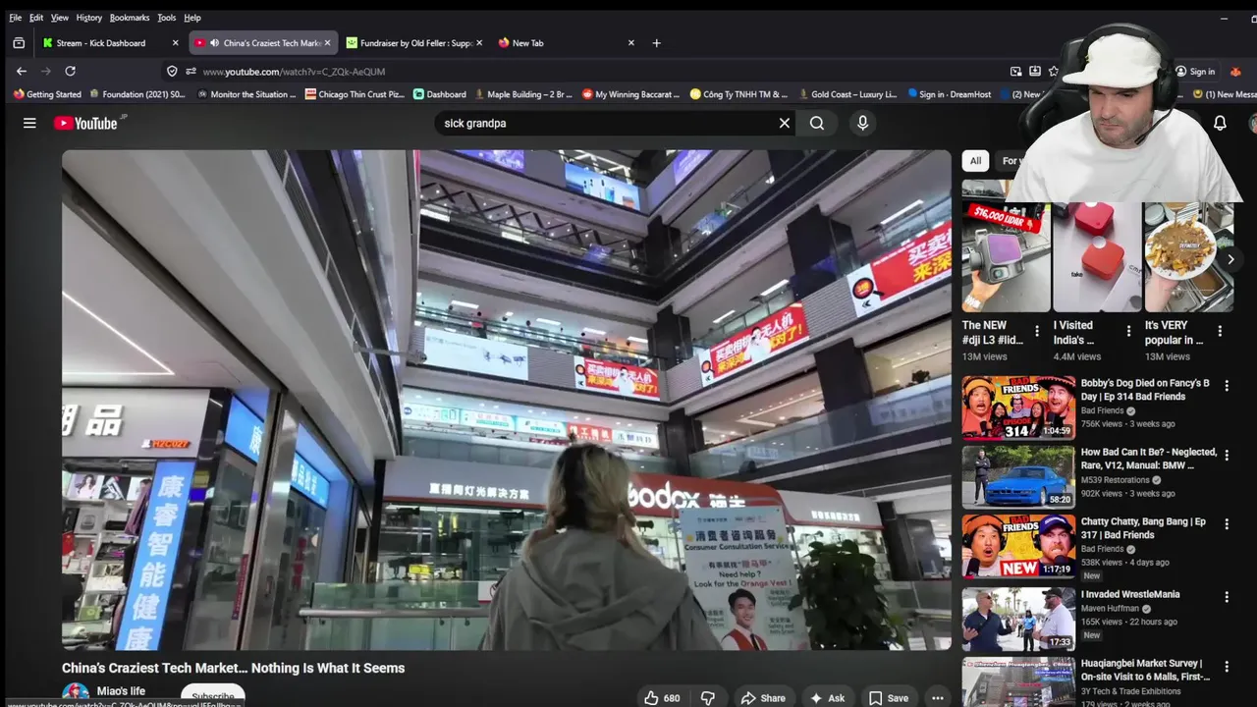Open the File menu
Screen dimensions: 1257x707
pyautogui.click(x=15, y=18)
